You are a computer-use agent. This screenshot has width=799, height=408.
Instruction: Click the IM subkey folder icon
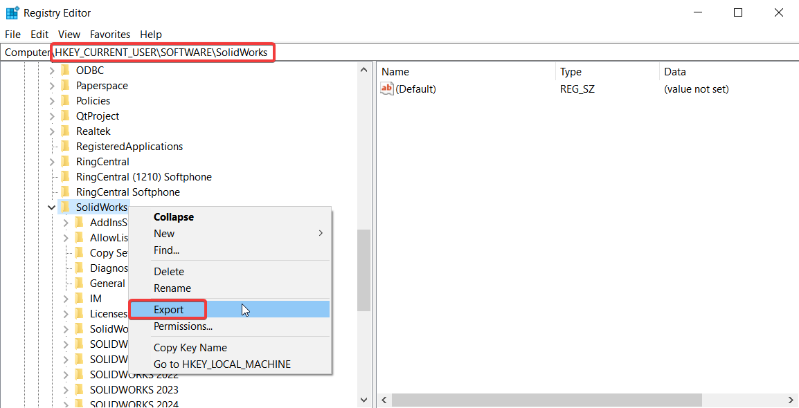[x=79, y=299]
